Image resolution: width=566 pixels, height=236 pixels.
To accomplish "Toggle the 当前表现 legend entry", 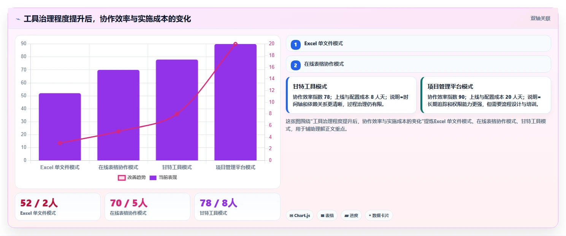I will click(x=163, y=177).
